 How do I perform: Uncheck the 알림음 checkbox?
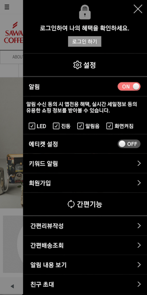point(80,126)
